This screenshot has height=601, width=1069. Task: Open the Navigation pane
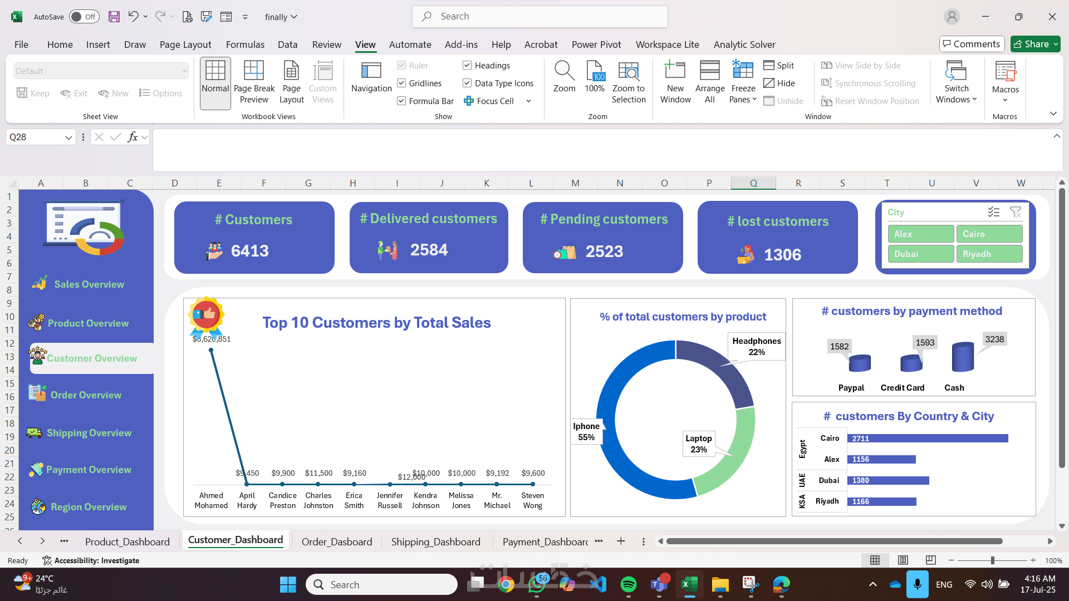point(371,77)
